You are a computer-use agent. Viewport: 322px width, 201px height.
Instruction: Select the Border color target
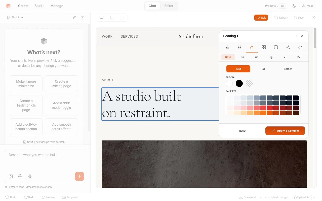[288, 69]
